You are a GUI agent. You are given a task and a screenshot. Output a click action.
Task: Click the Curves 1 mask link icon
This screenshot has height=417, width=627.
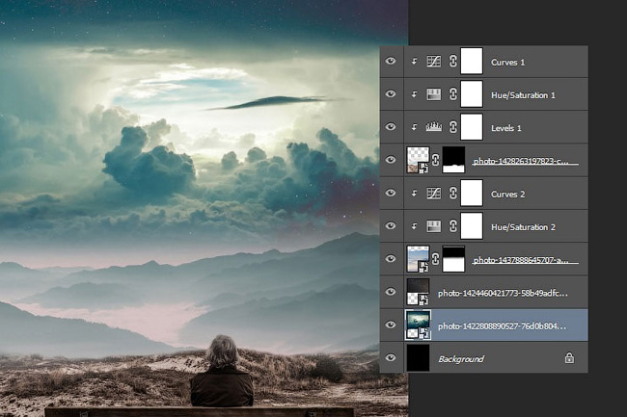452,62
